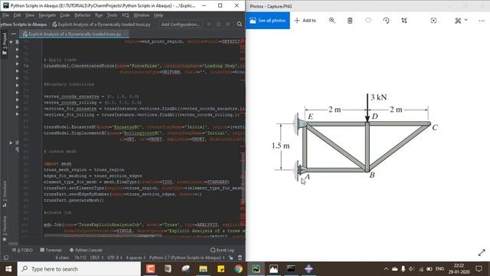Open the Tools menu in PyCharm
Screen dimensions: 490x276
tap(112, 15)
